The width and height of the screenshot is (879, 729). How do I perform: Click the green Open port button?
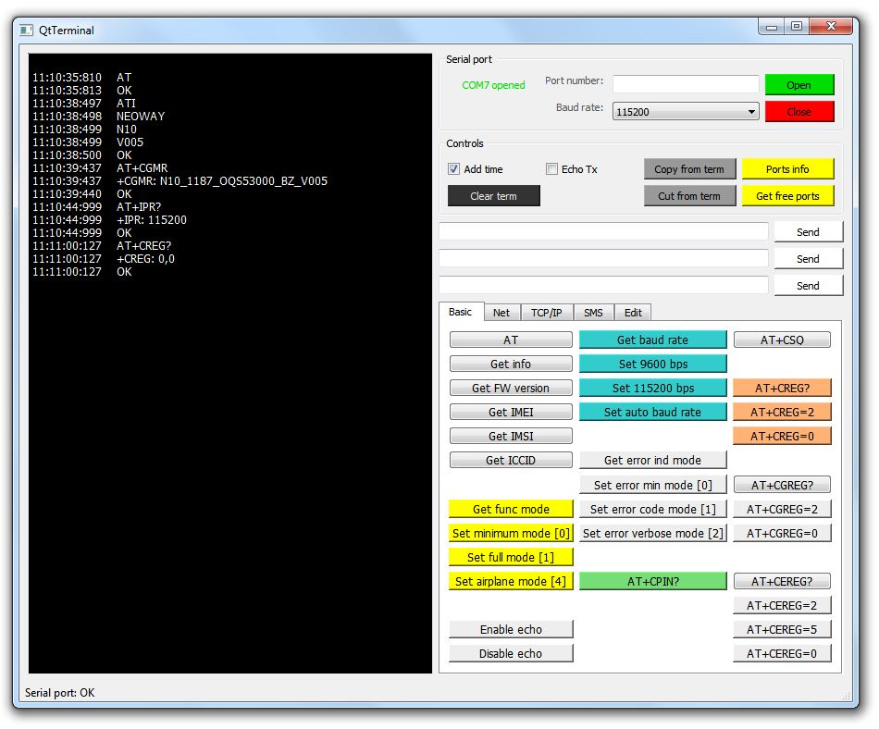pyautogui.click(x=799, y=84)
